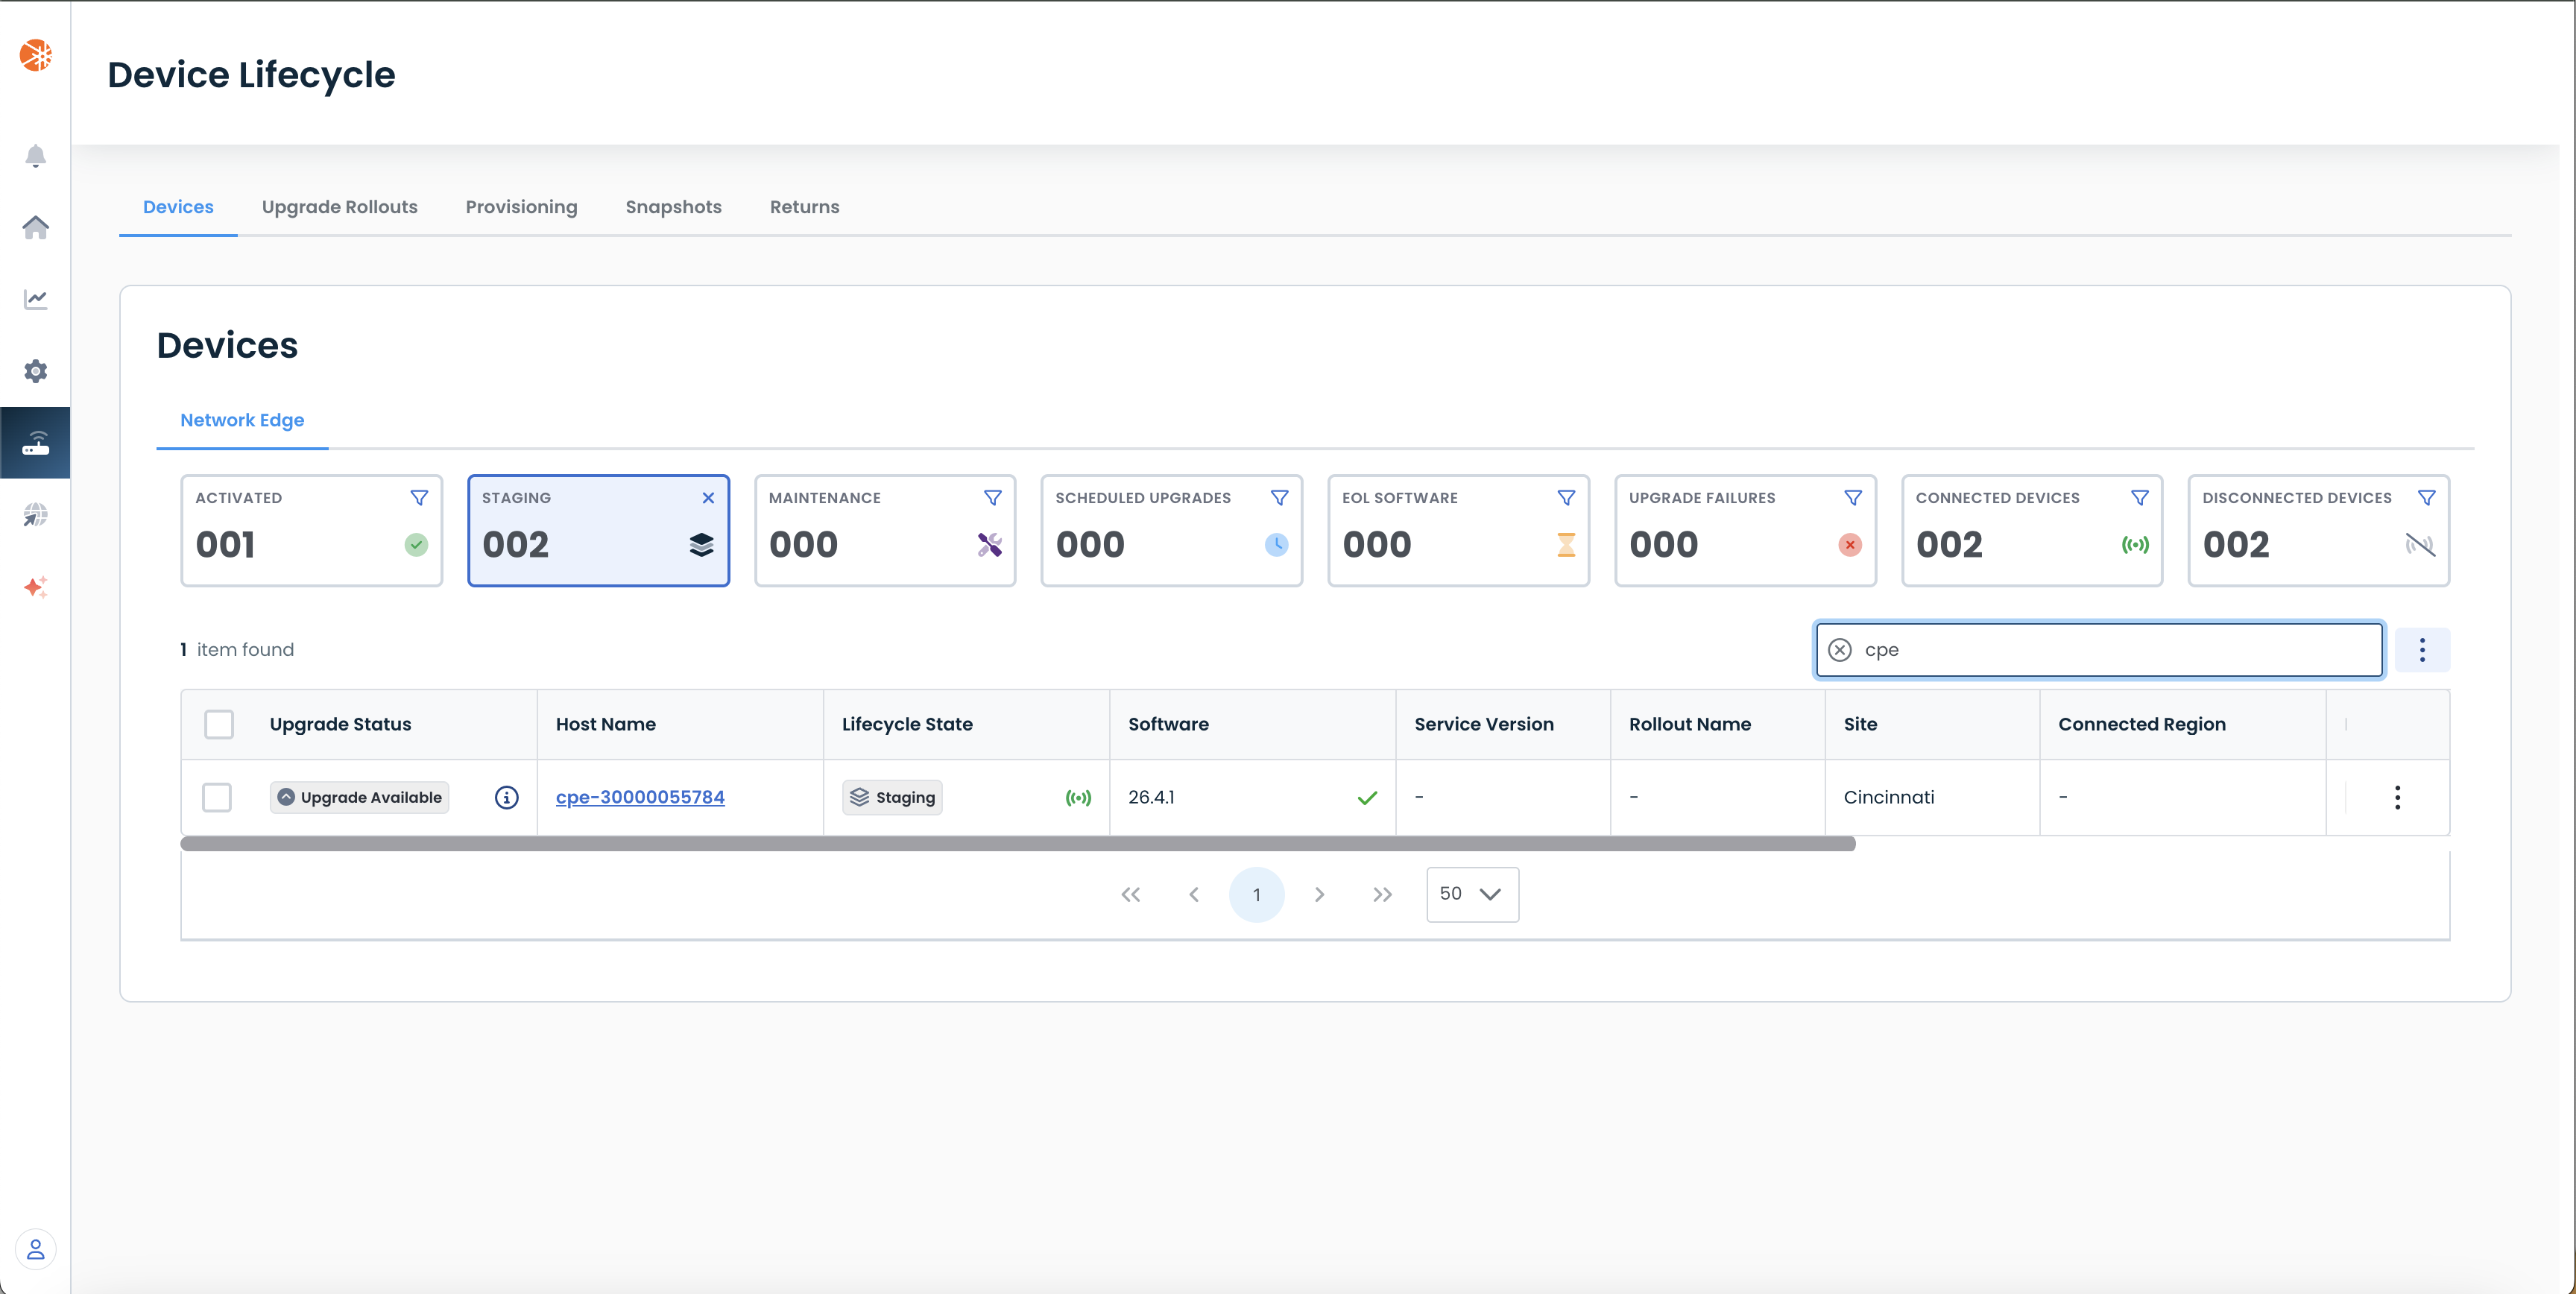Go to last page of results
This screenshot has height=1294, width=2576.
coord(1382,894)
